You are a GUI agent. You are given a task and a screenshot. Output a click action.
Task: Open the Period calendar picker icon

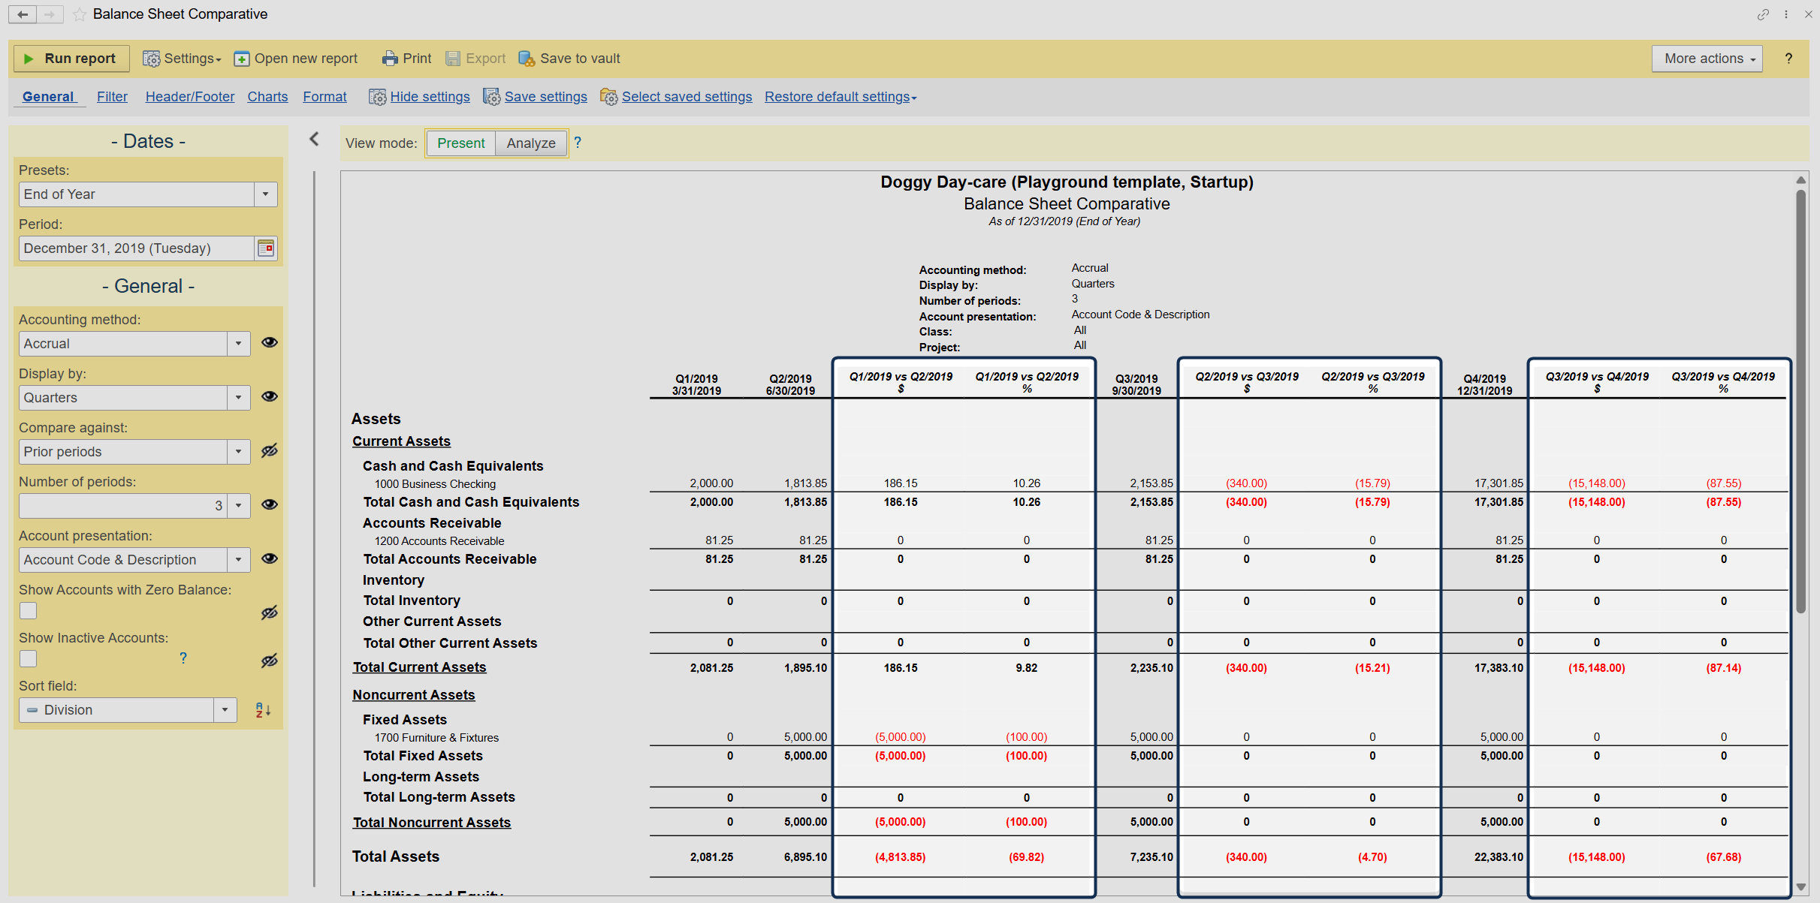(266, 248)
